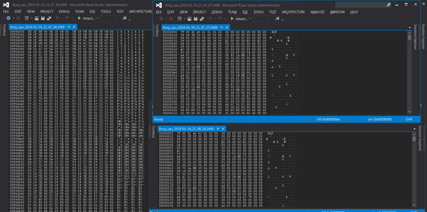This screenshot has height=212, width=427.
Task: Open solution configurations combo box in right window
Action: point(262,19)
